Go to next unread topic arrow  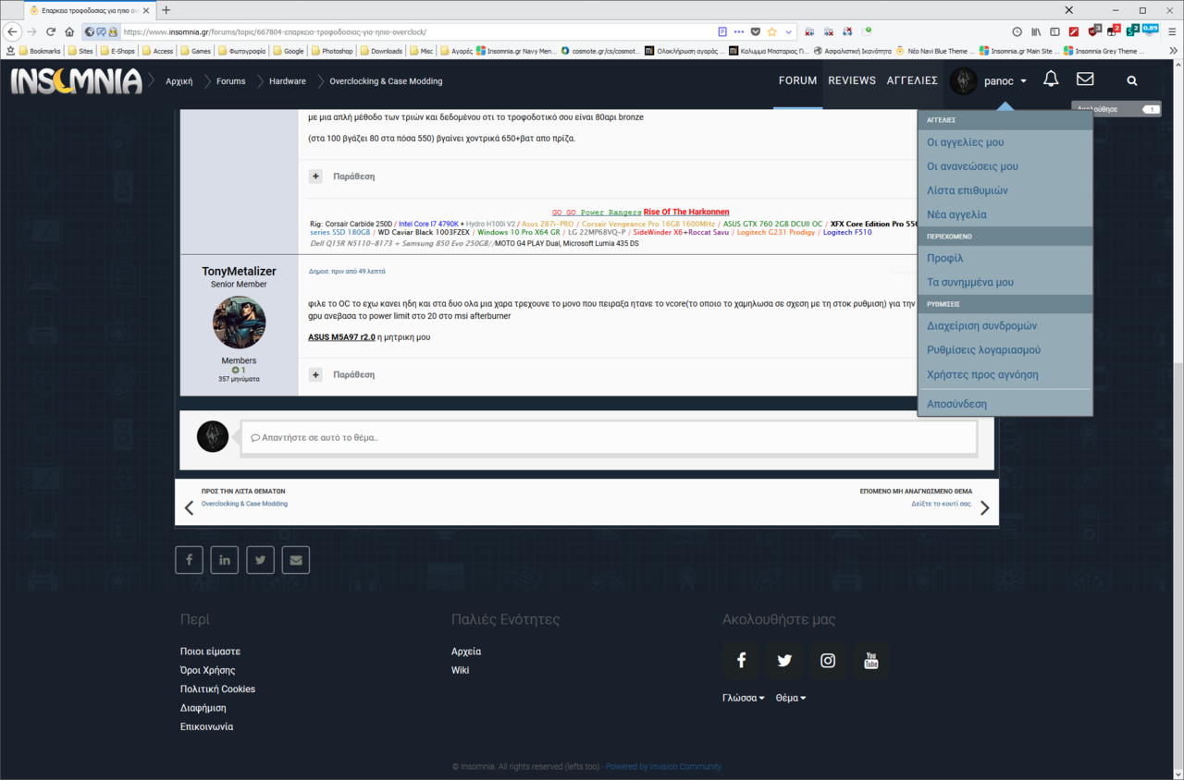click(x=984, y=507)
